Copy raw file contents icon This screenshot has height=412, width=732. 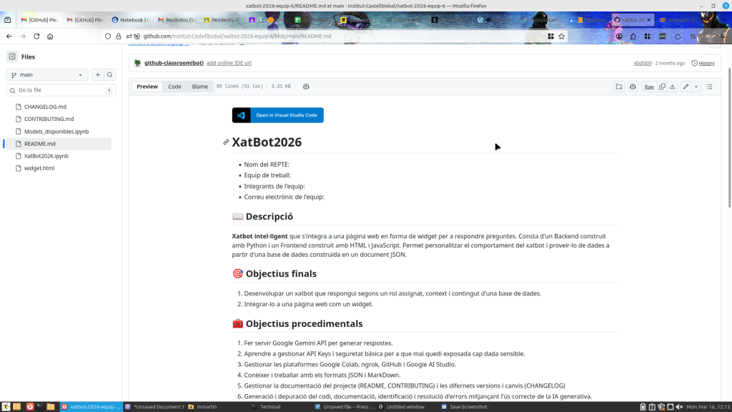pos(662,87)
